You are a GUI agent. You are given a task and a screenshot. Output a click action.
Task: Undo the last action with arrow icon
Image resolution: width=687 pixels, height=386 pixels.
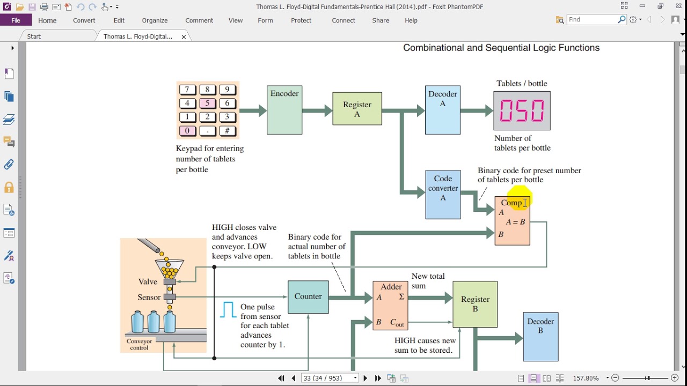pos(81,7)
